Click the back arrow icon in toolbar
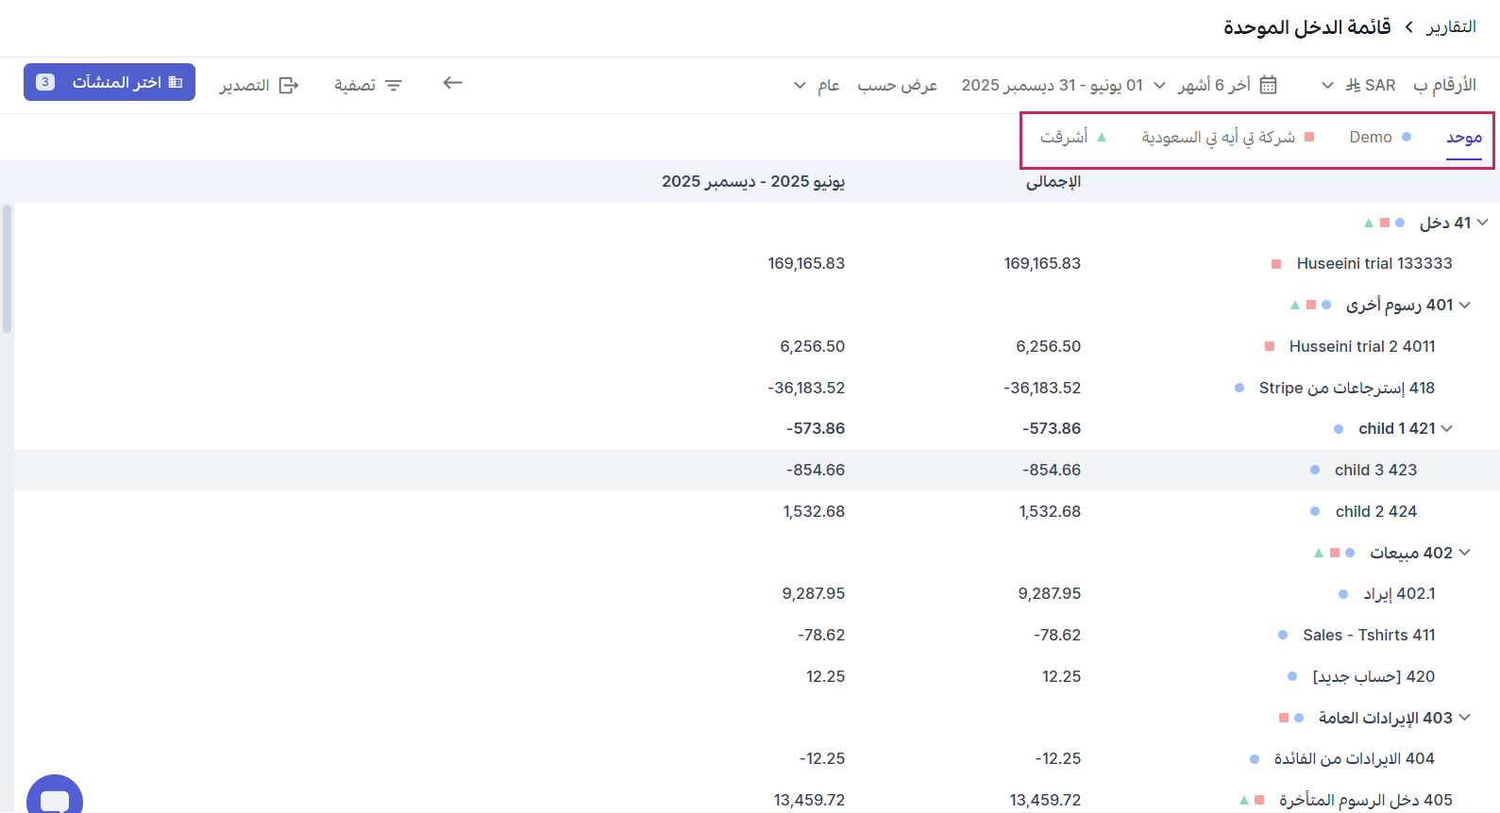Screen dimensions: 1500x813 [453, 83]
